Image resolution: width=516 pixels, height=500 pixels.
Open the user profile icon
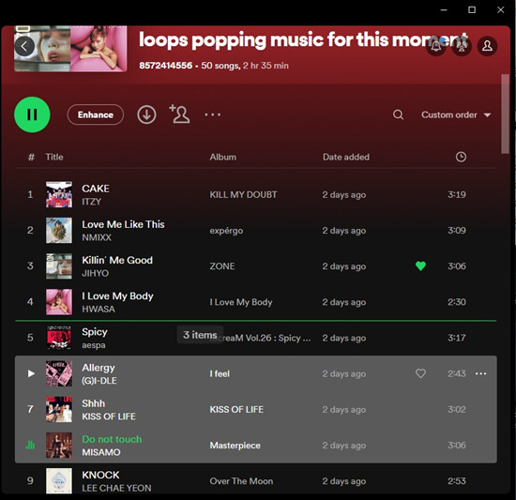[487, 46]
